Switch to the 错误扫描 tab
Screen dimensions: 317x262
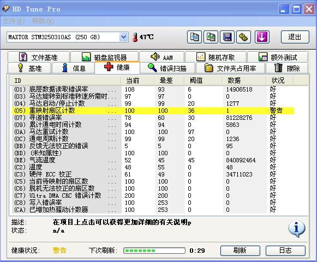(168, 68)
